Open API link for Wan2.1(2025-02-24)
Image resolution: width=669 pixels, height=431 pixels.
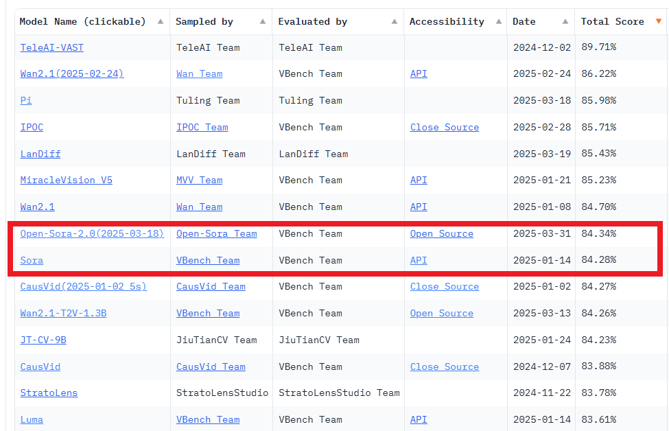click(419, 73)
